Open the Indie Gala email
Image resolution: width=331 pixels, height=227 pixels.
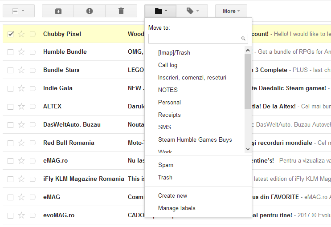pyautogui.click(x=167, y=88)
